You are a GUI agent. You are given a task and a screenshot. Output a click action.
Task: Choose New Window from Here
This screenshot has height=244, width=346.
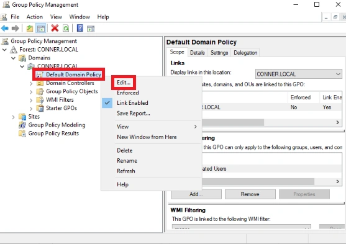[147, 137]
